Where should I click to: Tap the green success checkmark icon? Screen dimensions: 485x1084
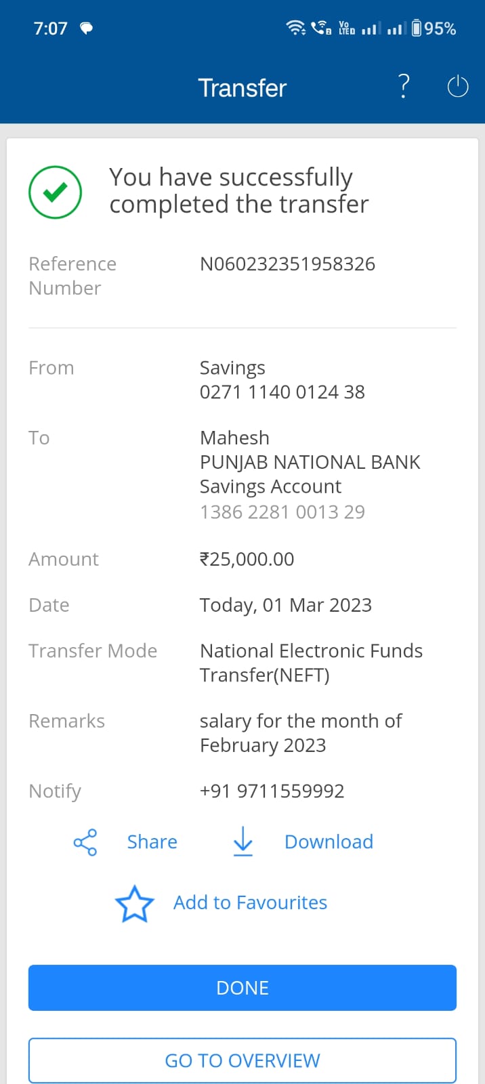tap(55, 192)
